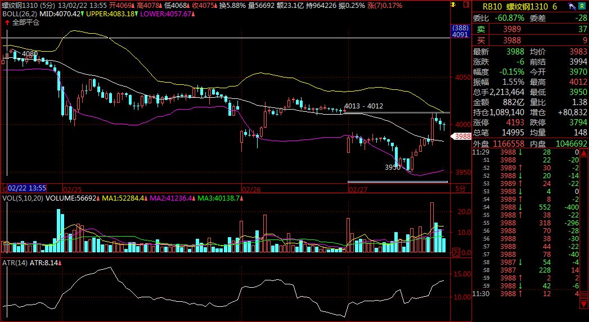Click the buy price 3988 in quote row
Image resolution: width=589 pixels, height=322 pixels.
(512, 40)
